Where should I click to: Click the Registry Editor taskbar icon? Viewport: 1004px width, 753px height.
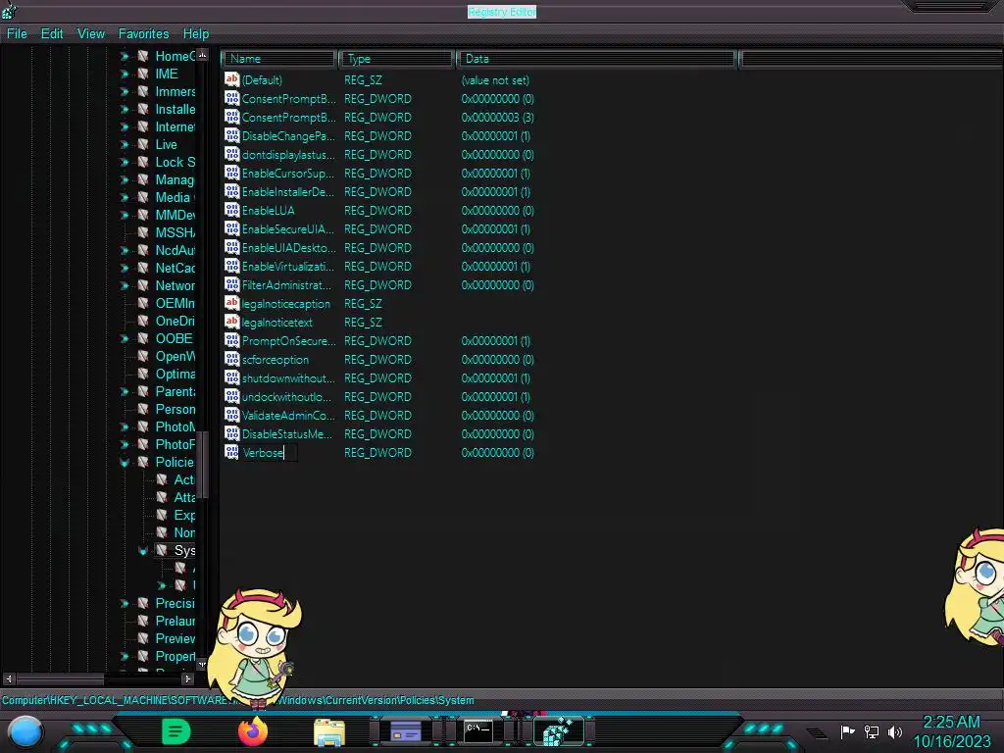(x=558, y=731)
